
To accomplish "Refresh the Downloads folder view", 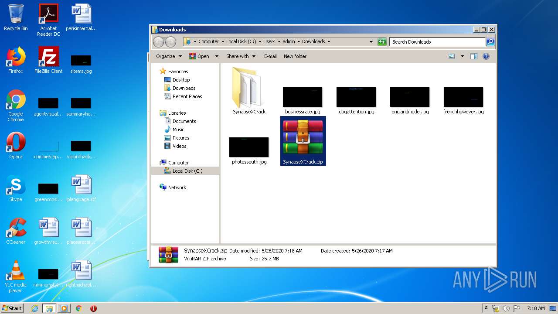I will pos(382,42).
